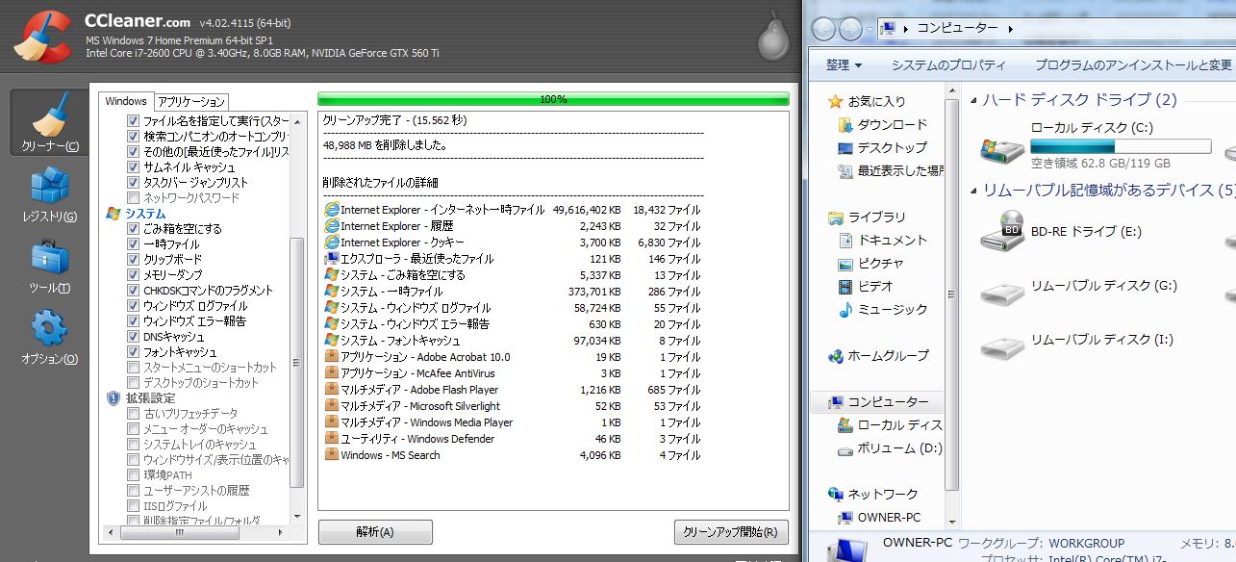The image size is (1236, 562).
Task: Click the システム Windows flag icon in the tree
Action: 114,213
